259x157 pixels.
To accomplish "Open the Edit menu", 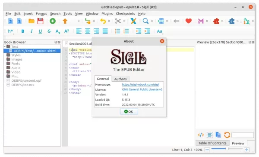I will 17,14.
